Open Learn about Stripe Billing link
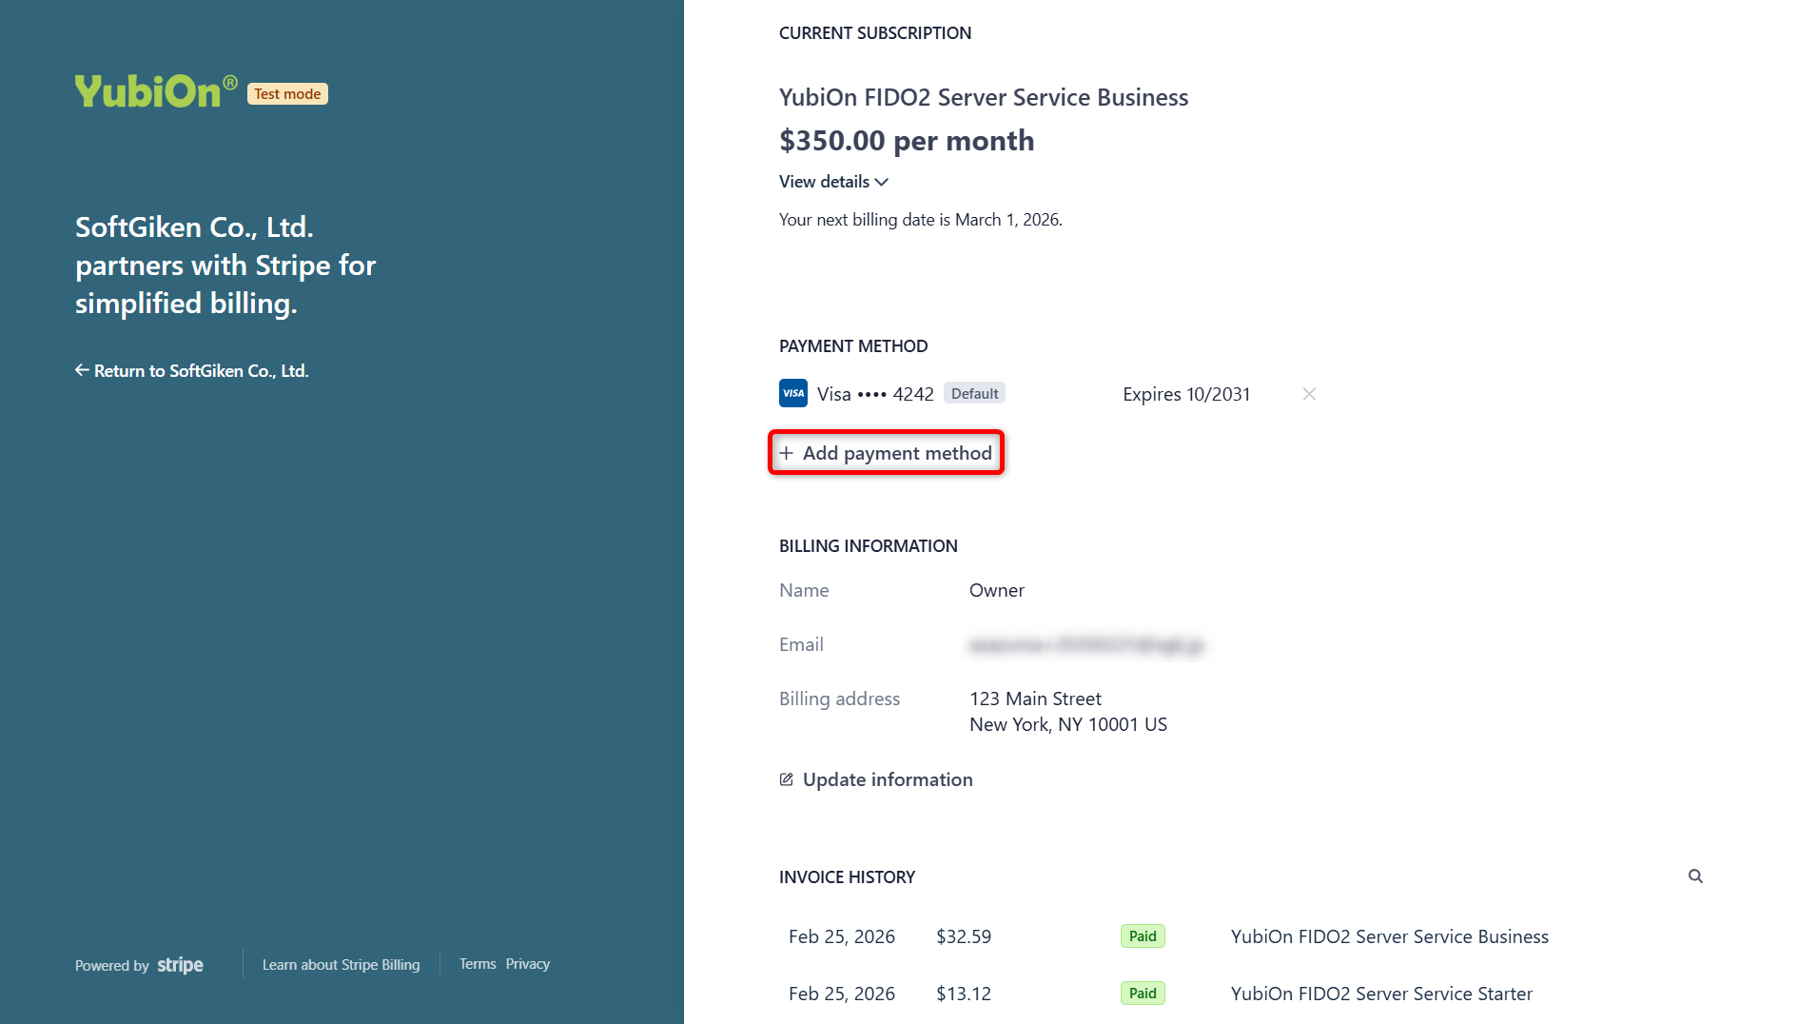This screenshot has height=1024, width=1798. tap(341, 964)
